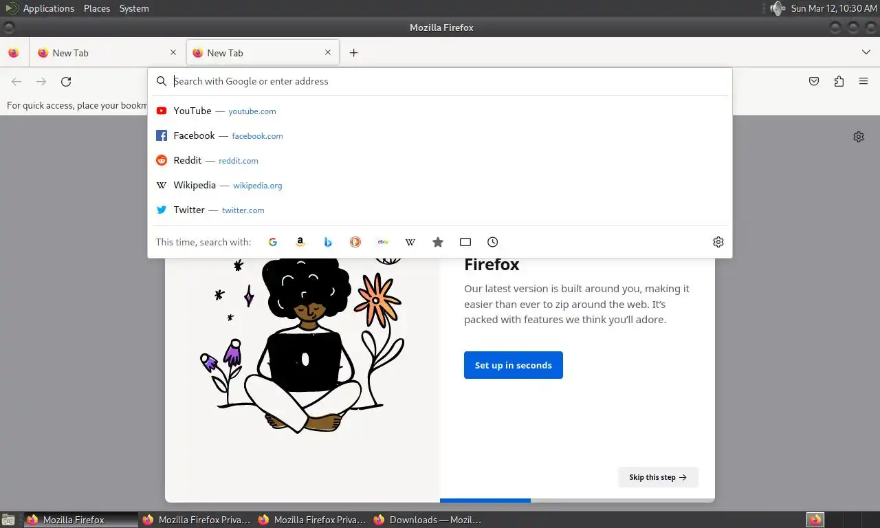The height and width of the screenshot is (528, 880).
Task: Go forward one page
Action: click(x=41, y=82)
